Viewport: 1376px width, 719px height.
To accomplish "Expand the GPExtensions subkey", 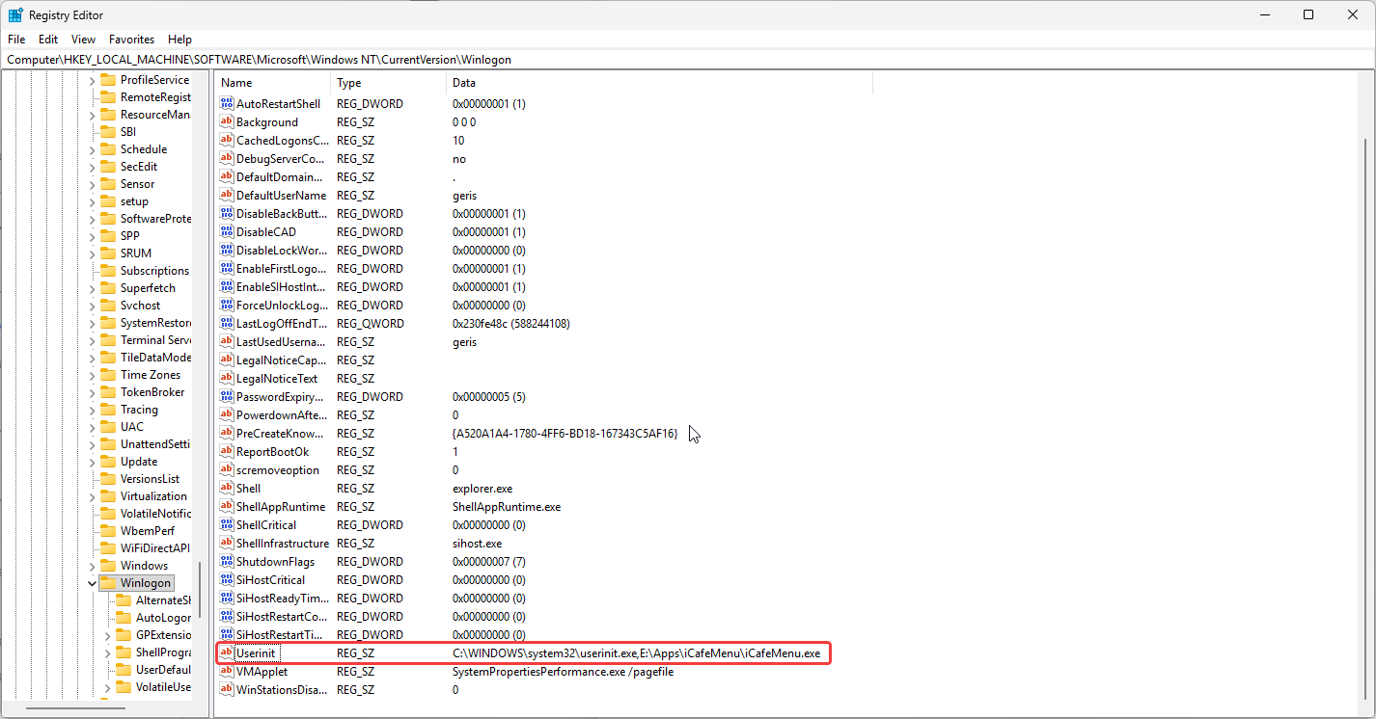I will pyautogui.click(x=108, y=635).
